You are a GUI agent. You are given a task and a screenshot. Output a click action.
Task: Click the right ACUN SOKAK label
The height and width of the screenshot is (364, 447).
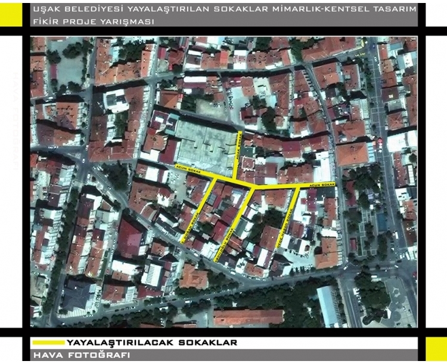pyautogui.click(x=322, y=186)
